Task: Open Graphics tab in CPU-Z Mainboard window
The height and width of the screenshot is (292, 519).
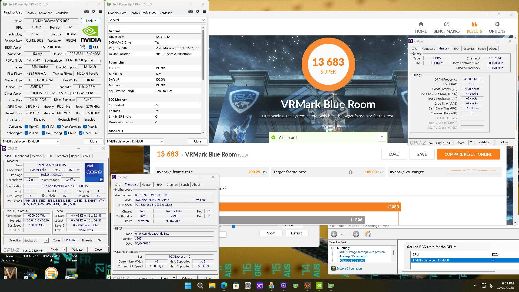Action: (172, 185)
